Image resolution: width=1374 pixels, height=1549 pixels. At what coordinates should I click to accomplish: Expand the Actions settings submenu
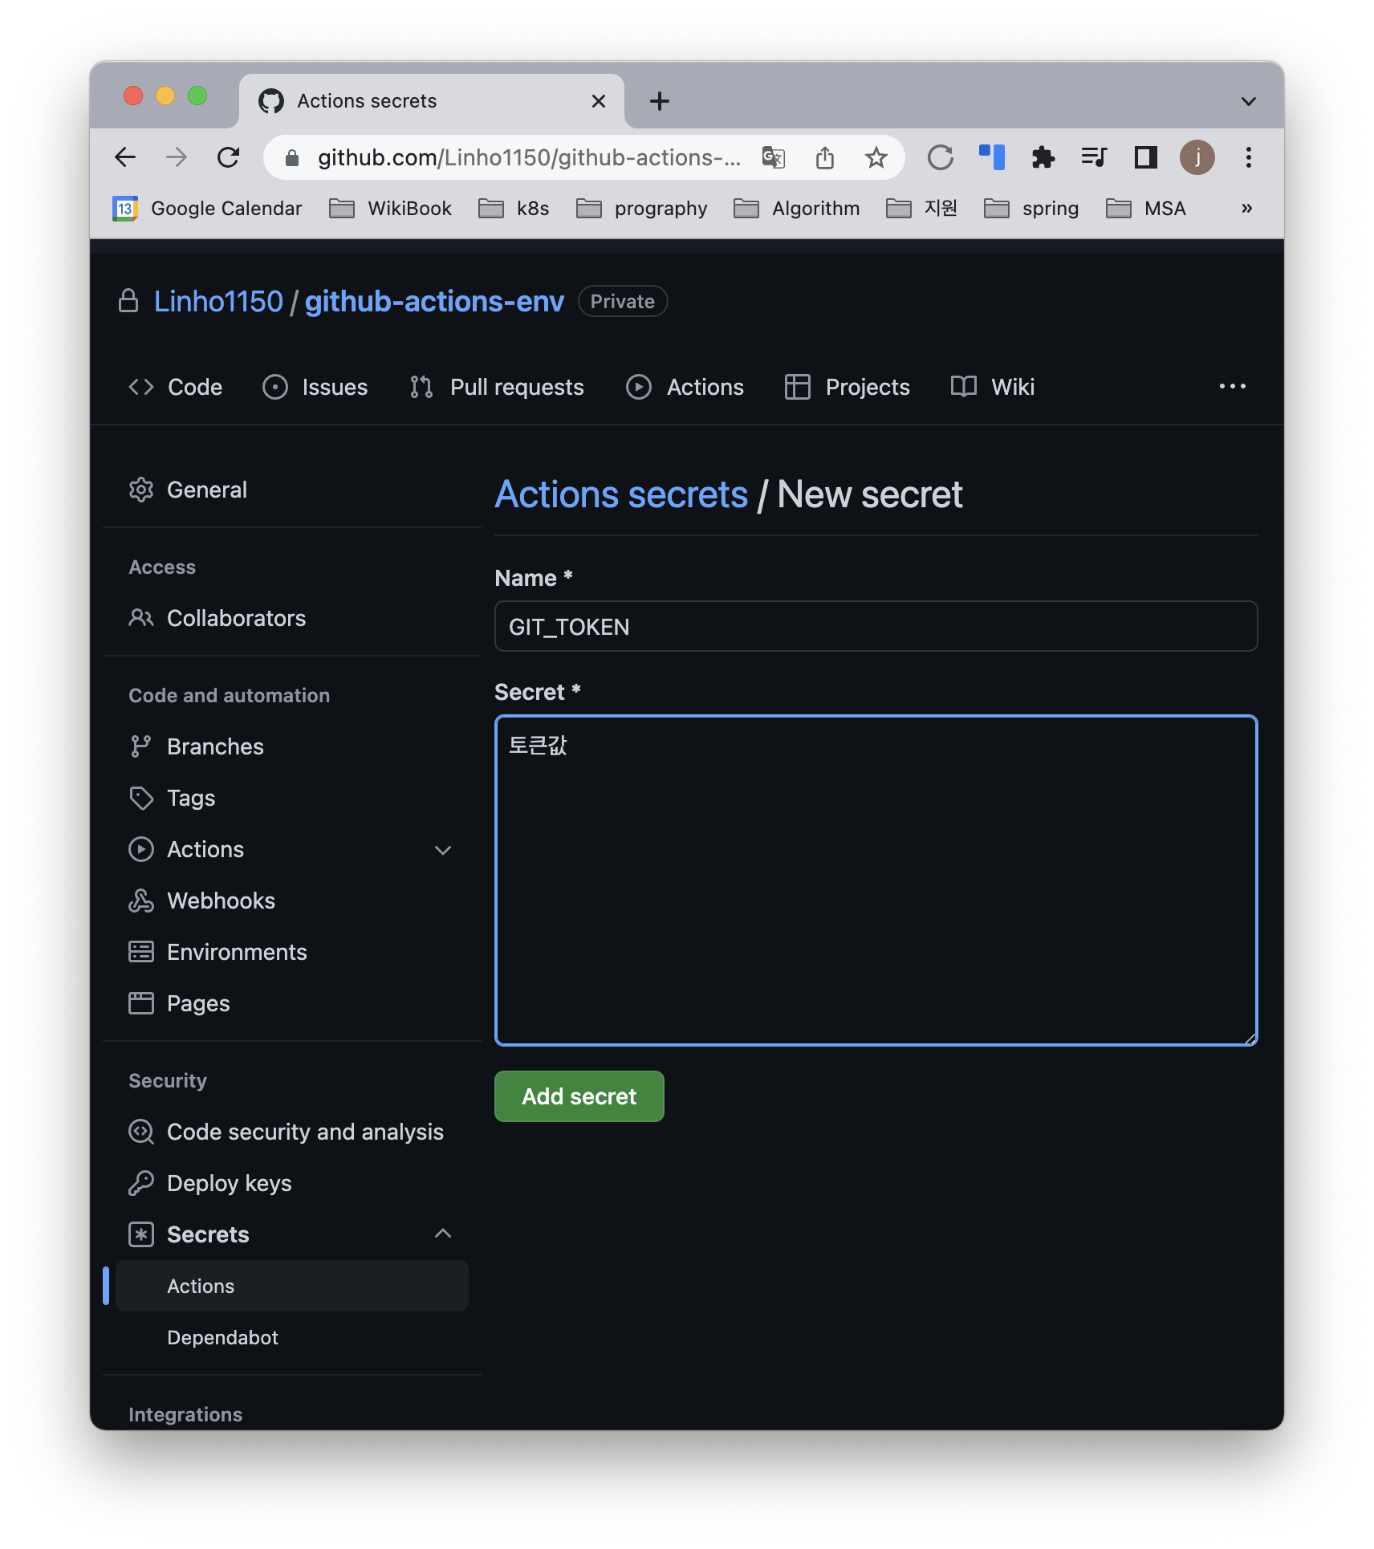coord(444,849)
